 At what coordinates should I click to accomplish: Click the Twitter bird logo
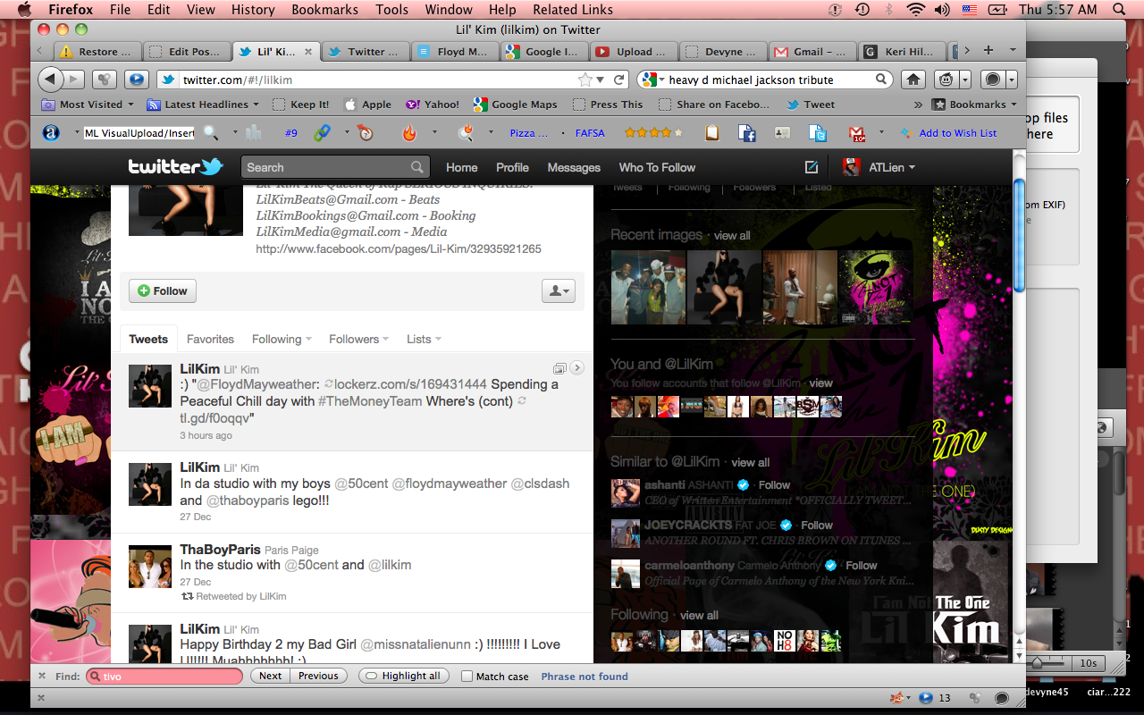click(x=175, y=167)
